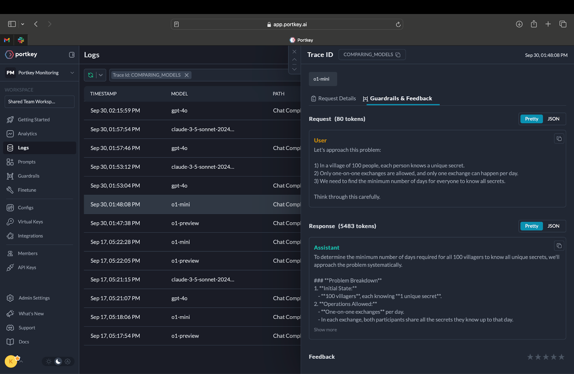Image resolution: width=574 pixels, height=374 pixels.
Task: Open API Keys page
Action: tap(39, 267)
